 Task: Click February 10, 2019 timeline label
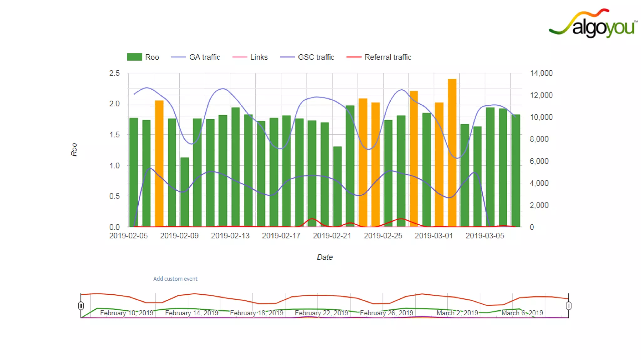pos(126,313)
